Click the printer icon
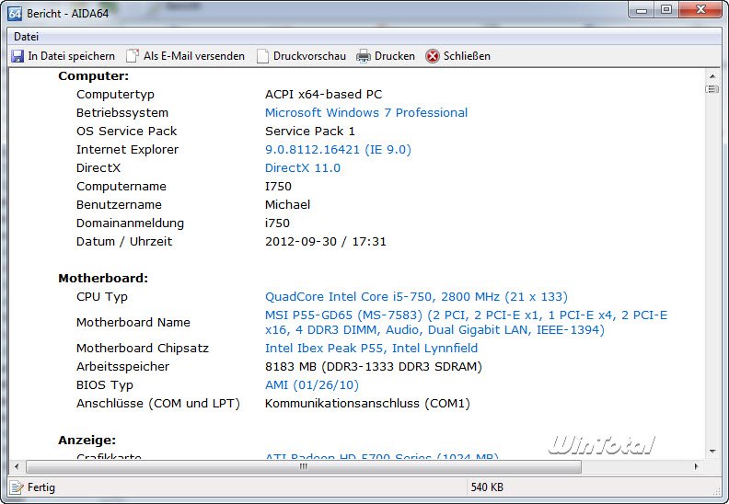 click(x=364, y=56)
